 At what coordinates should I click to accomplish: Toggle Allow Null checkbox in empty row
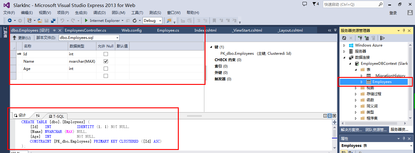106,76
